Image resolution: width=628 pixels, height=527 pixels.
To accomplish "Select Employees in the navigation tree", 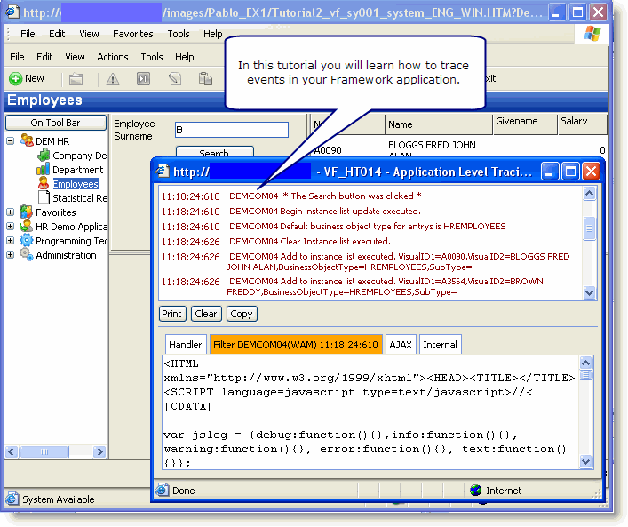I will pos(76,184).
